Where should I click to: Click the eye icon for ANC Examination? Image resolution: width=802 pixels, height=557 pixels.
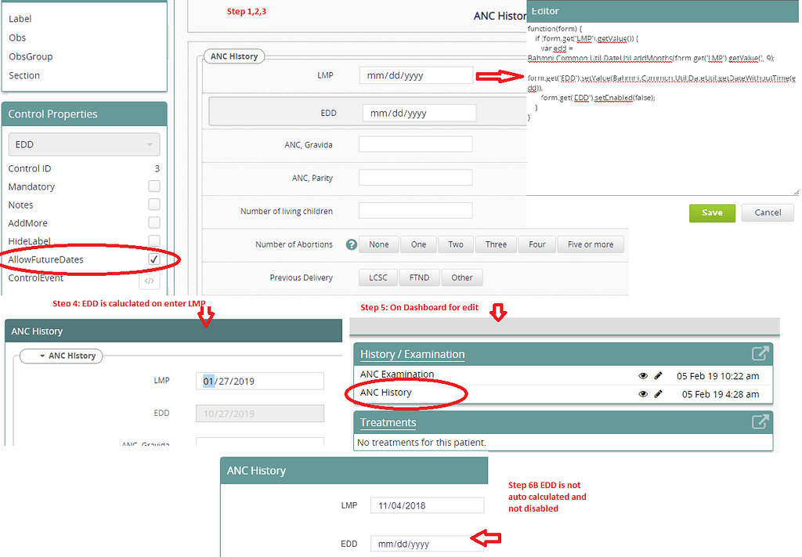tap(642, 375)
